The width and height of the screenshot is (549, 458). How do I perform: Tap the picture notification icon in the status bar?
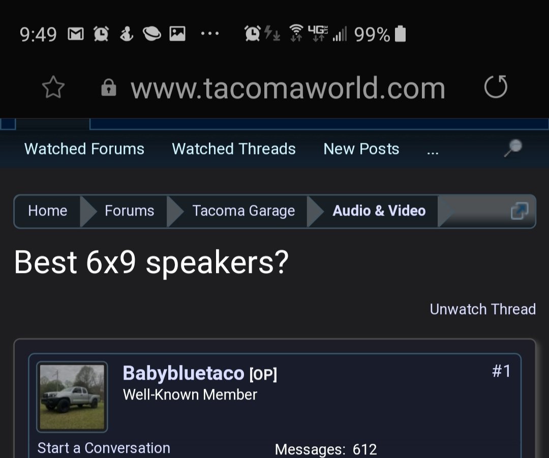click(x=177, y=34)
